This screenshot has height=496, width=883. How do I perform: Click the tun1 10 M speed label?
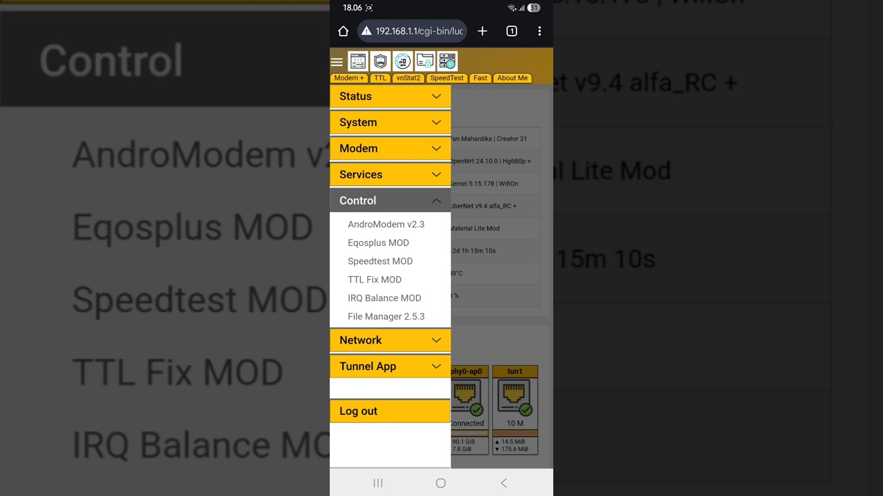[x=515, y=424]
